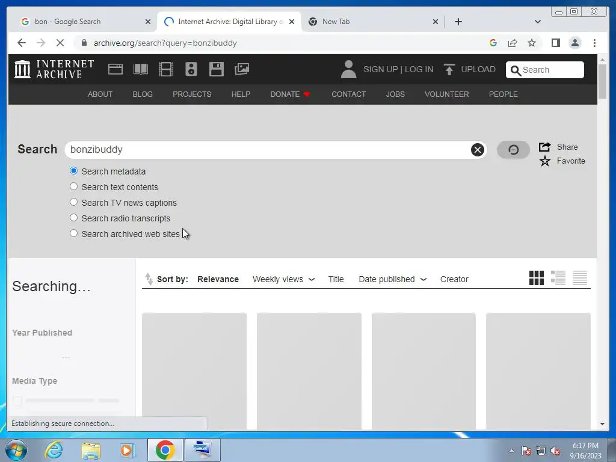
Task: Click SIGN UP | LOG IN link
Action: (398, 70)
